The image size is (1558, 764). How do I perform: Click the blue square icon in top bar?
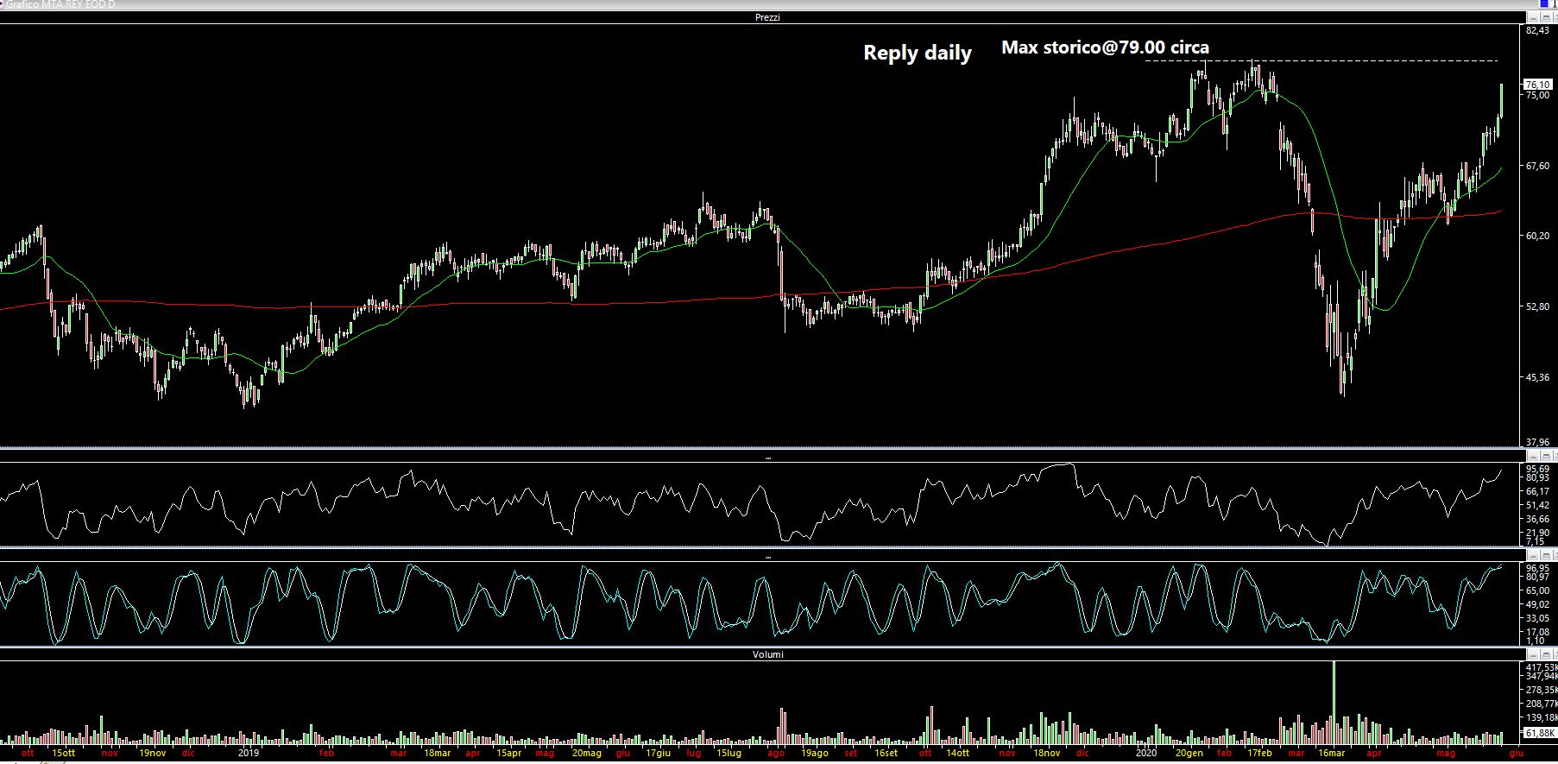pyautogui.click(x=1544, y=3)
